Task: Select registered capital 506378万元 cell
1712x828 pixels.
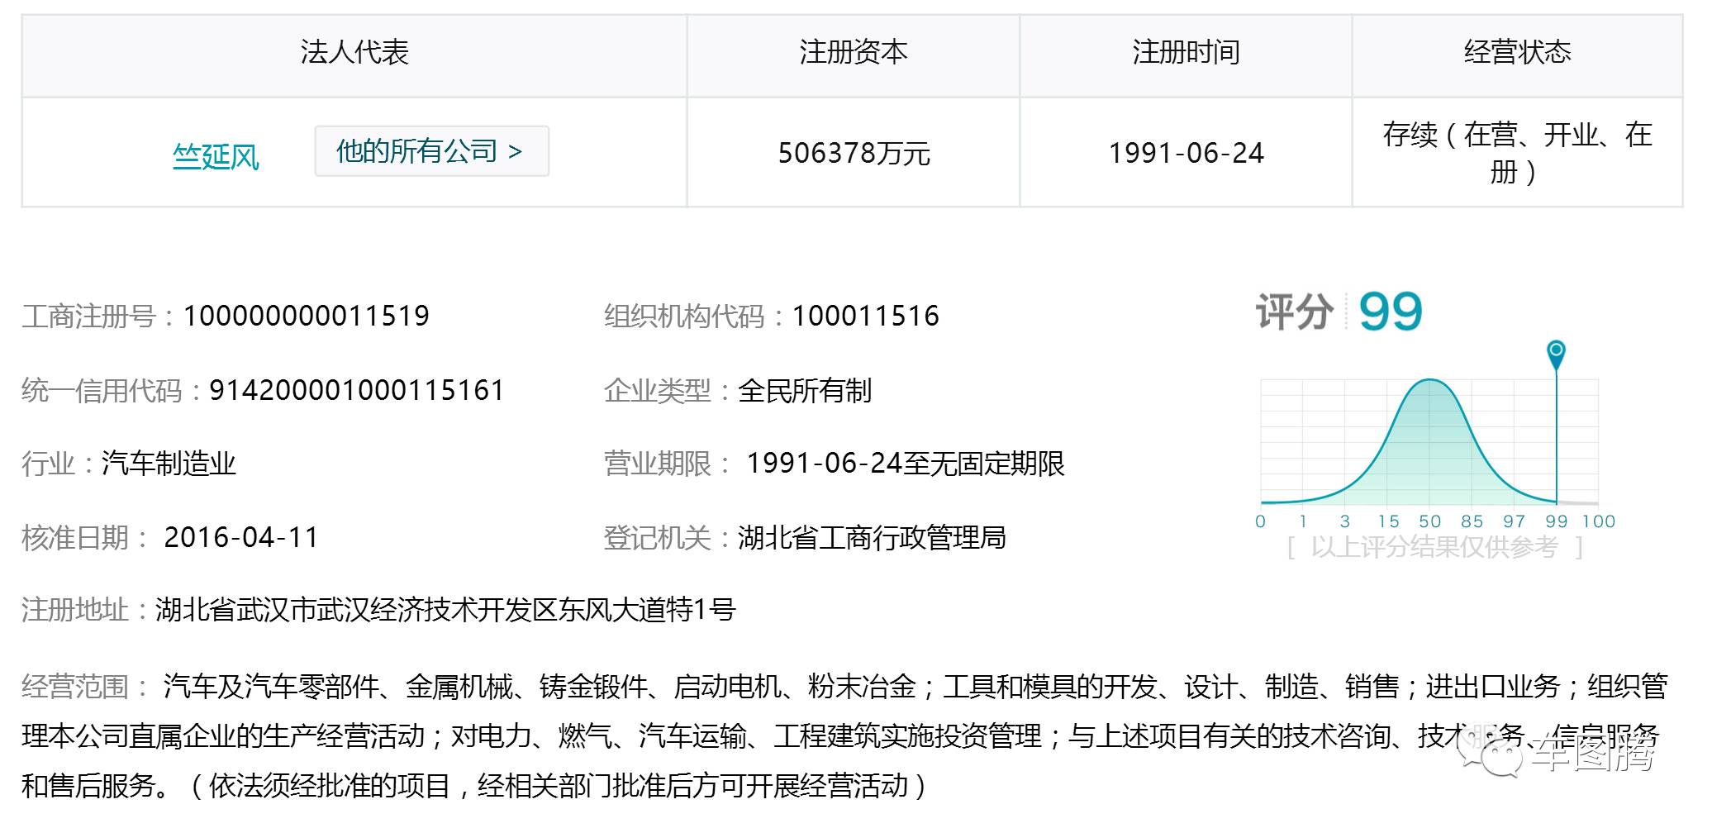Action: click(854, 153)
